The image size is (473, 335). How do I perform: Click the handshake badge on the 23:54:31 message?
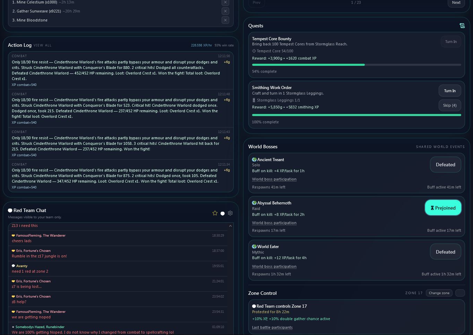[x=14, y=312]
